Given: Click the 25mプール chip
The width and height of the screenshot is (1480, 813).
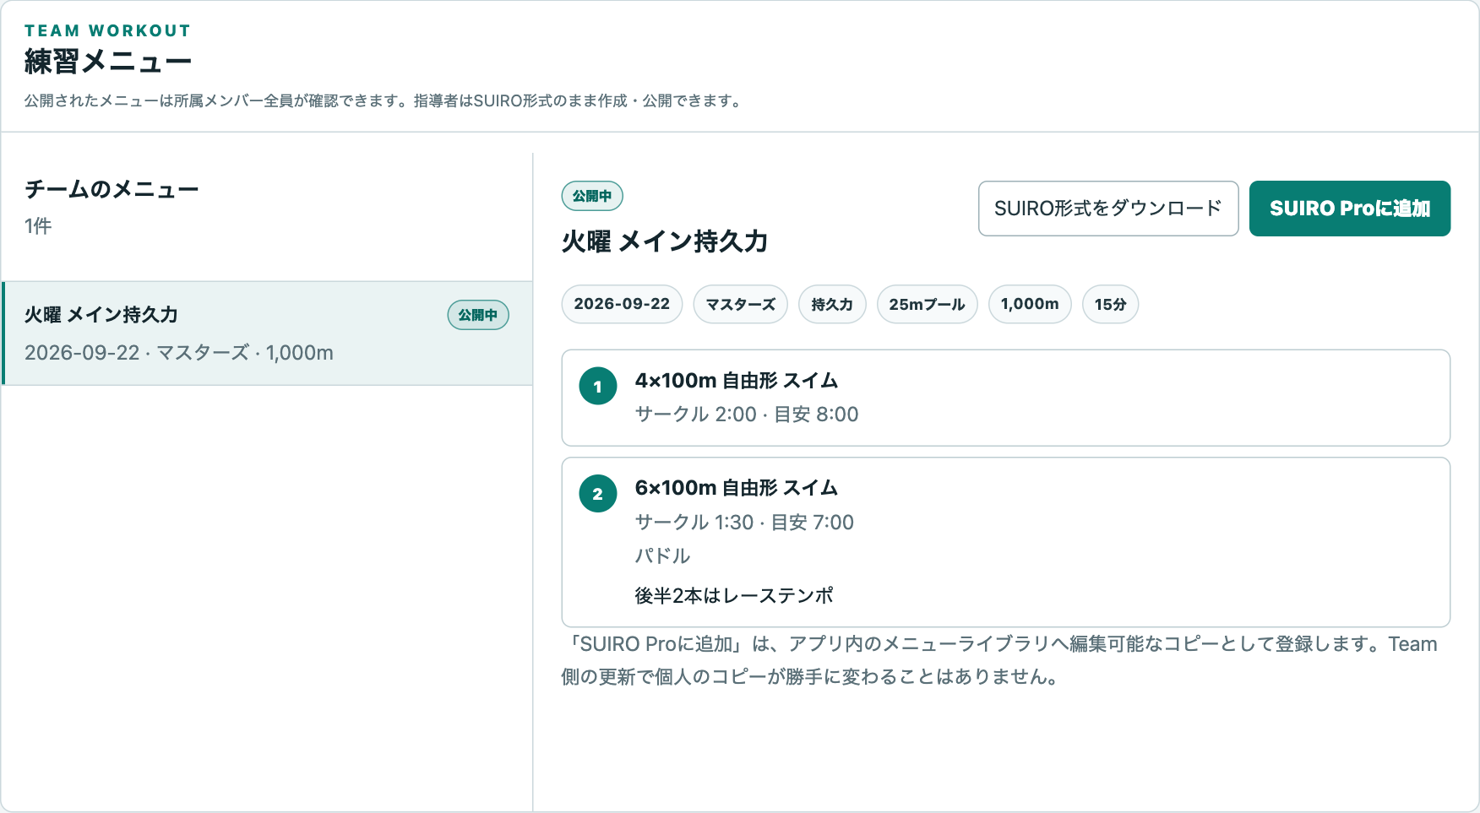Looking at the screenshot, I should coord(927,304).
